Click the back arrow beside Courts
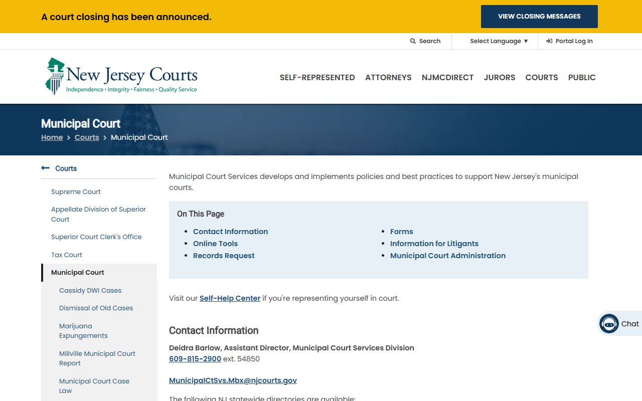The height and width of the screenshot is (401, 642). [45, 168]
